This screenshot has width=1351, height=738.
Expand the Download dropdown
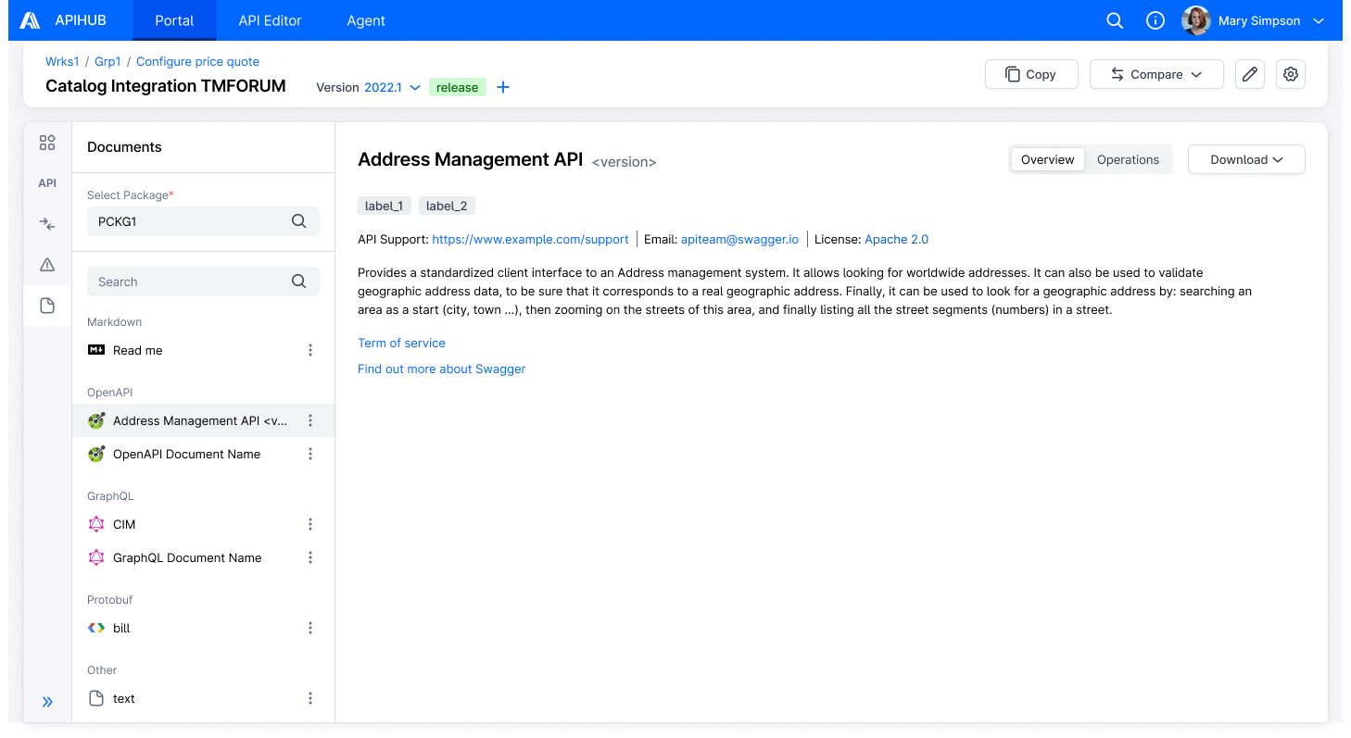coord(1246,159)
